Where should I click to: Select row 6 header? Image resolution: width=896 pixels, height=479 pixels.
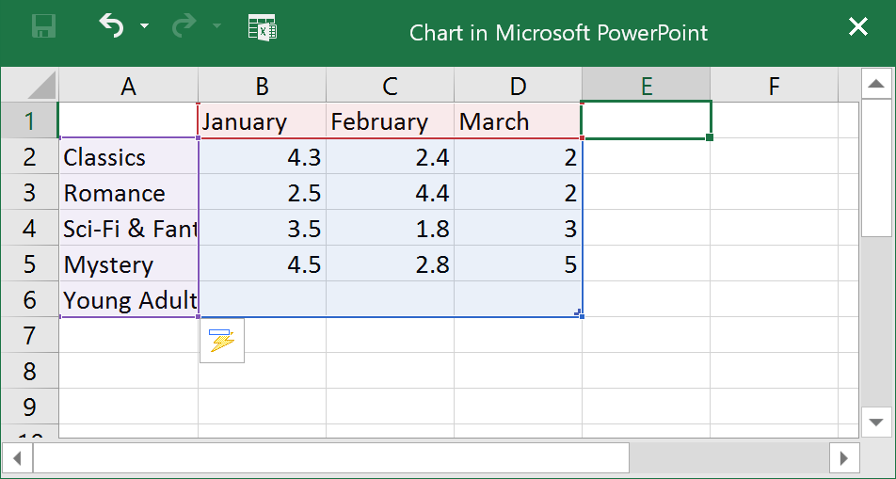coord(30,299)
